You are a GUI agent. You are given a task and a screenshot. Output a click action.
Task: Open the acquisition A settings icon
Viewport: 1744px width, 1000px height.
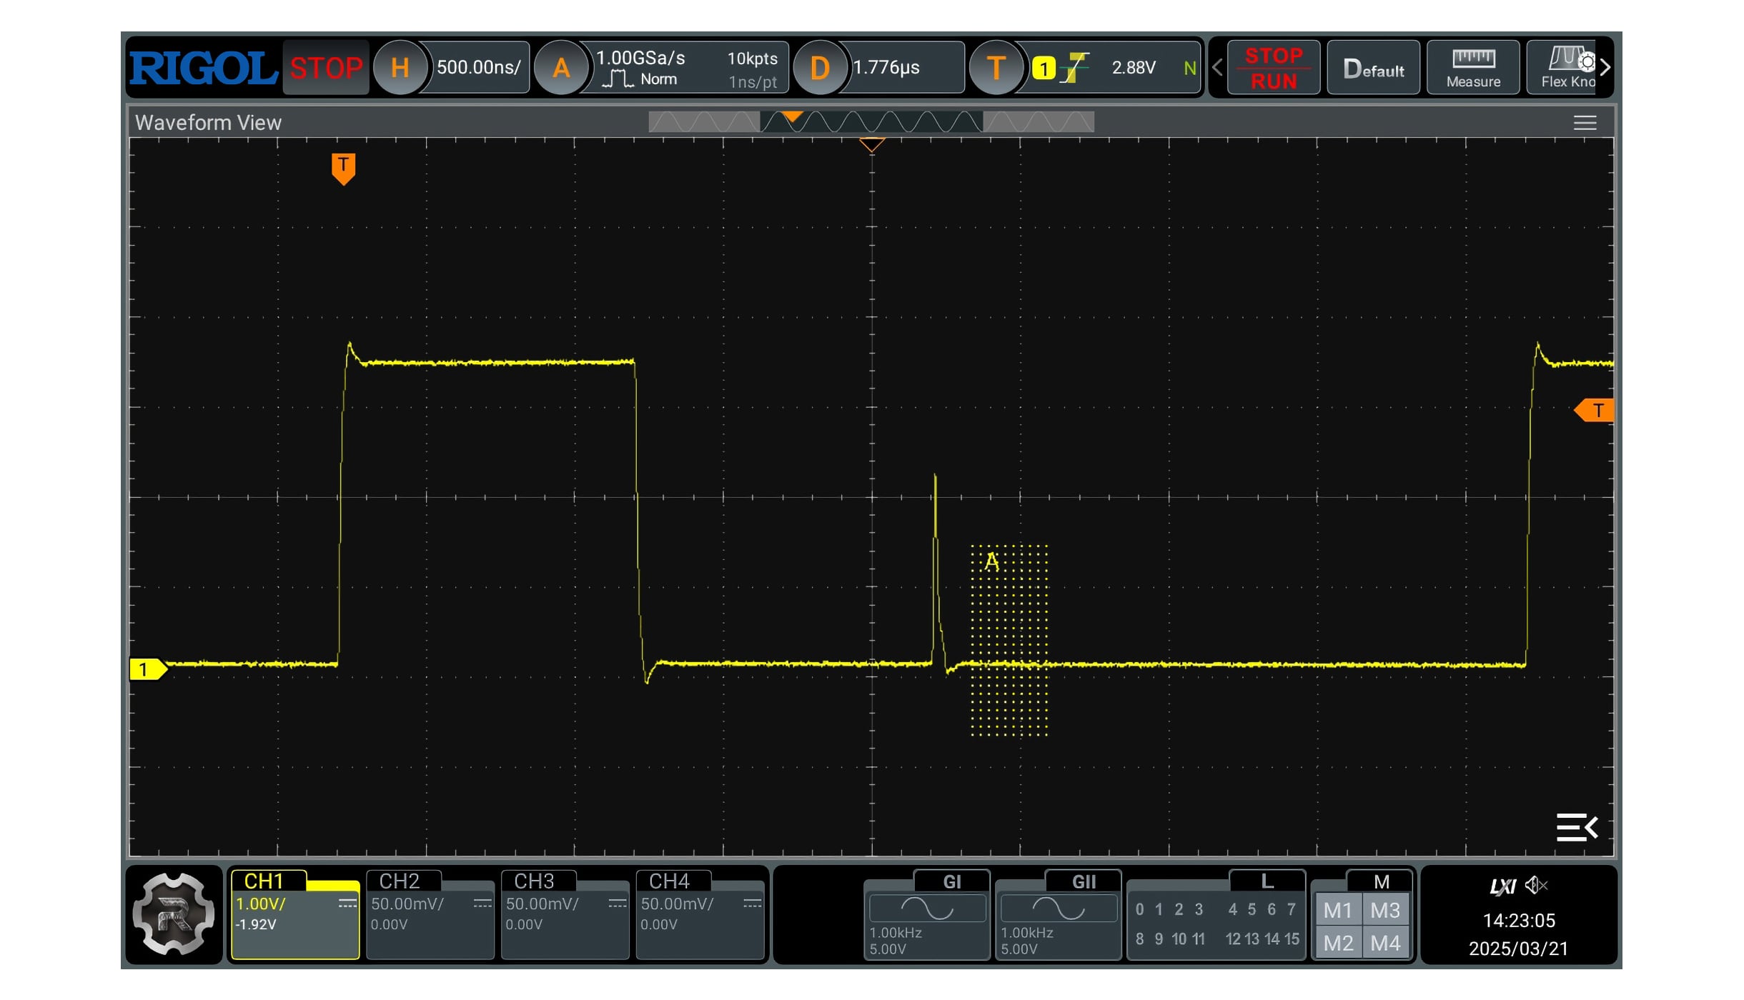click(561, 68)
